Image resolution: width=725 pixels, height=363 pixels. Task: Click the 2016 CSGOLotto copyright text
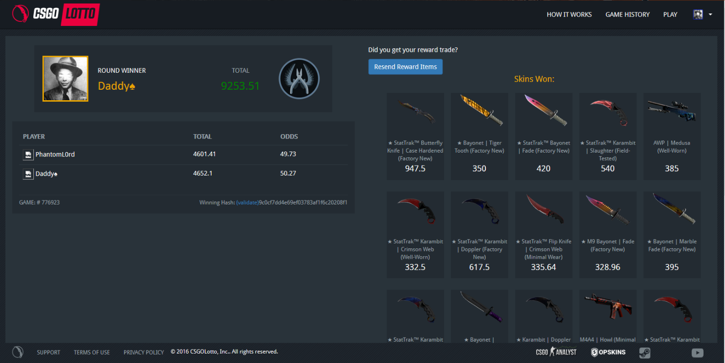pos(224,352)
